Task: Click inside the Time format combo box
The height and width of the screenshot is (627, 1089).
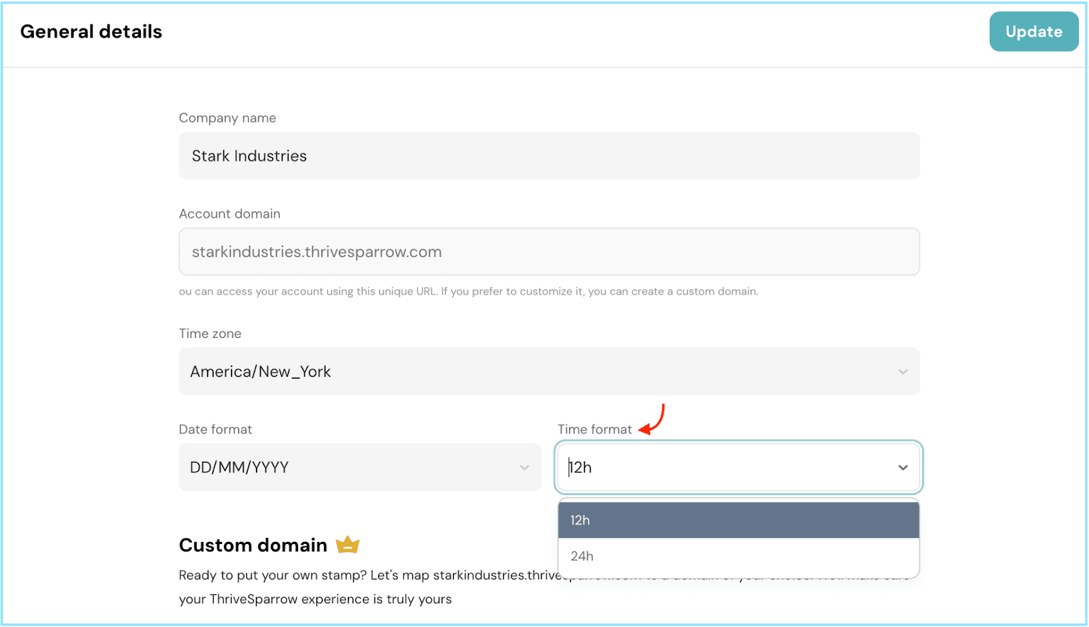Action: (721, 468)
